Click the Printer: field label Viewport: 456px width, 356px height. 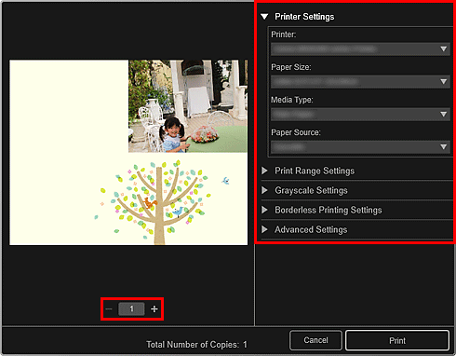(x=284, y=34)
